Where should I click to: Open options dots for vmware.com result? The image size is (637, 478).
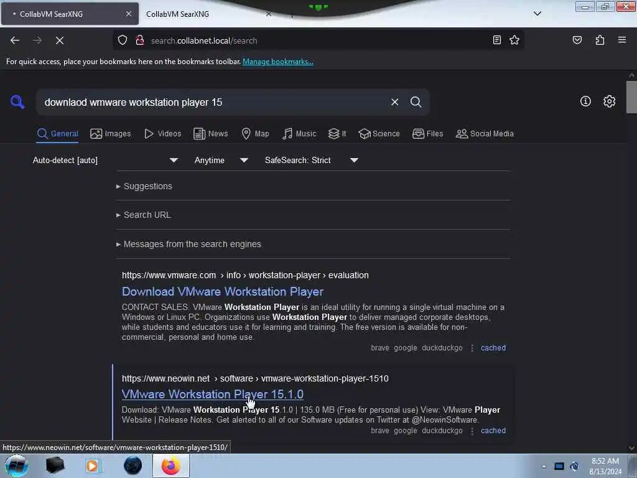tap(472, 348)
